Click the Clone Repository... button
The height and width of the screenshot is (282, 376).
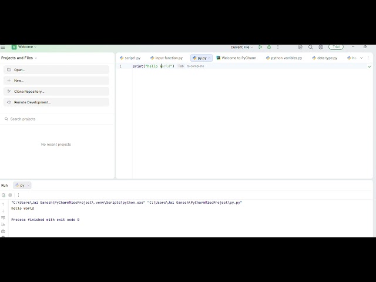[56, 92]
